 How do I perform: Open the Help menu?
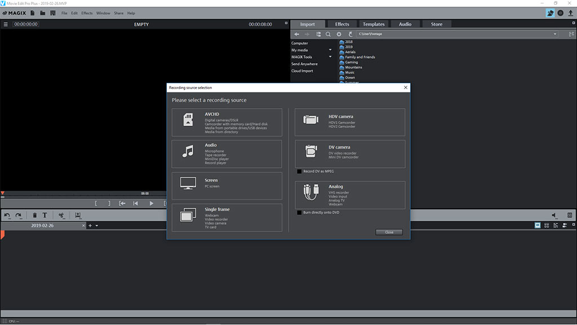(131, 13)
